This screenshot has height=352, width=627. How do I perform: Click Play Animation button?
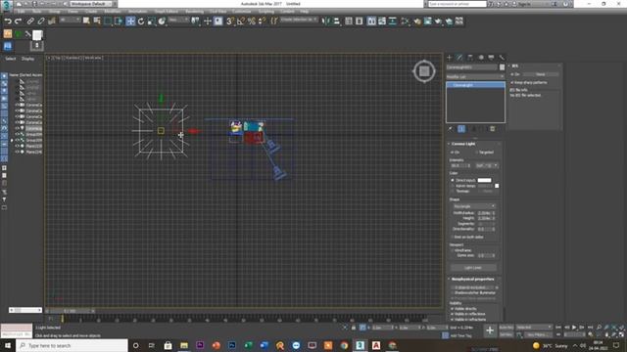point(574,328)
